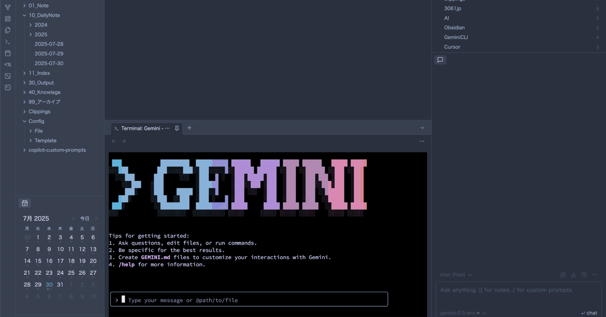Select the Cursor tag in the tag pane

(452, 47)
